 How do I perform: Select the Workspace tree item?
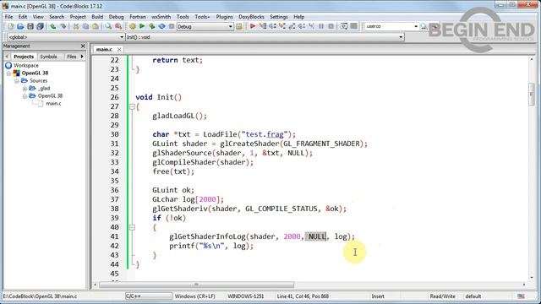pyautogui.click(x=26, y=65)
